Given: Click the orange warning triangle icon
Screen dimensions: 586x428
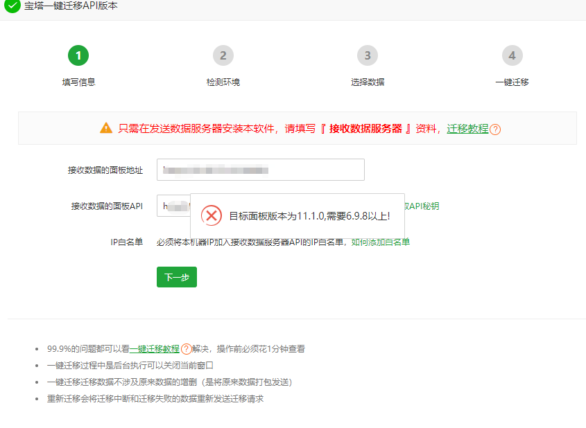Looking at the screenshot, I should (105, 128).
